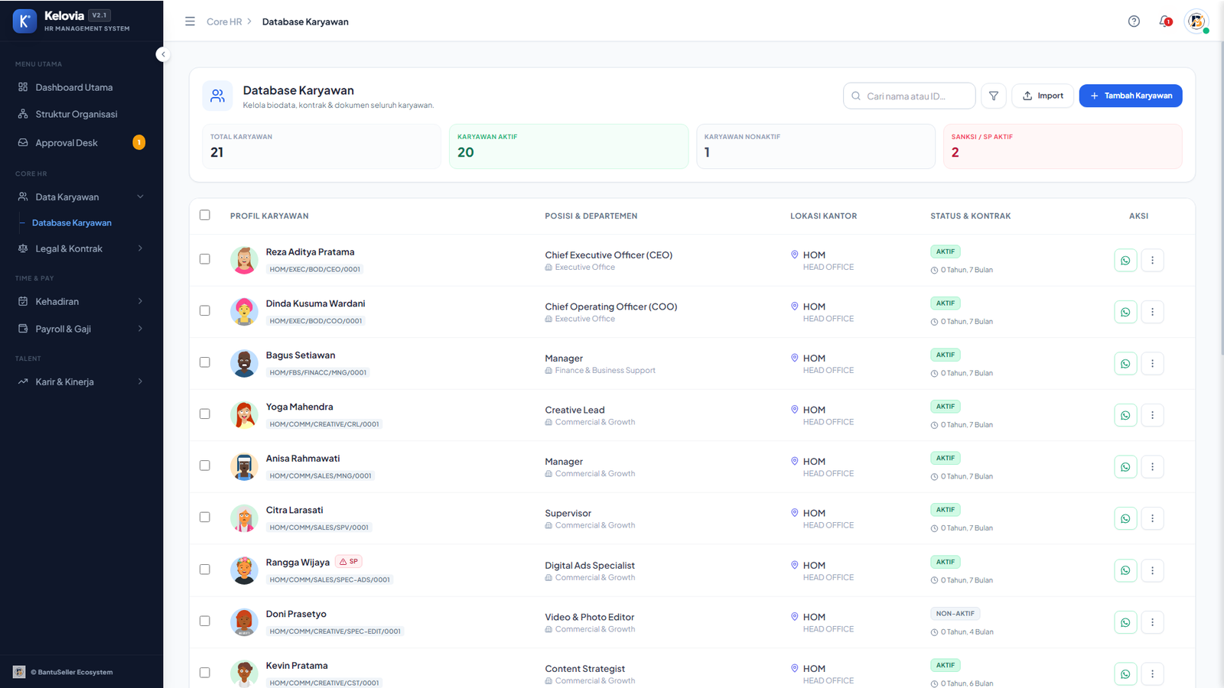Click the Karyawan Aktif stat card
Image resolution: width=1224 pixels, height=688 pixels.
point(568,146)
